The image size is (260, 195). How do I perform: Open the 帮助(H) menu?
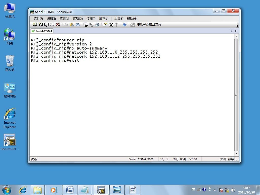tap(132, 18)
